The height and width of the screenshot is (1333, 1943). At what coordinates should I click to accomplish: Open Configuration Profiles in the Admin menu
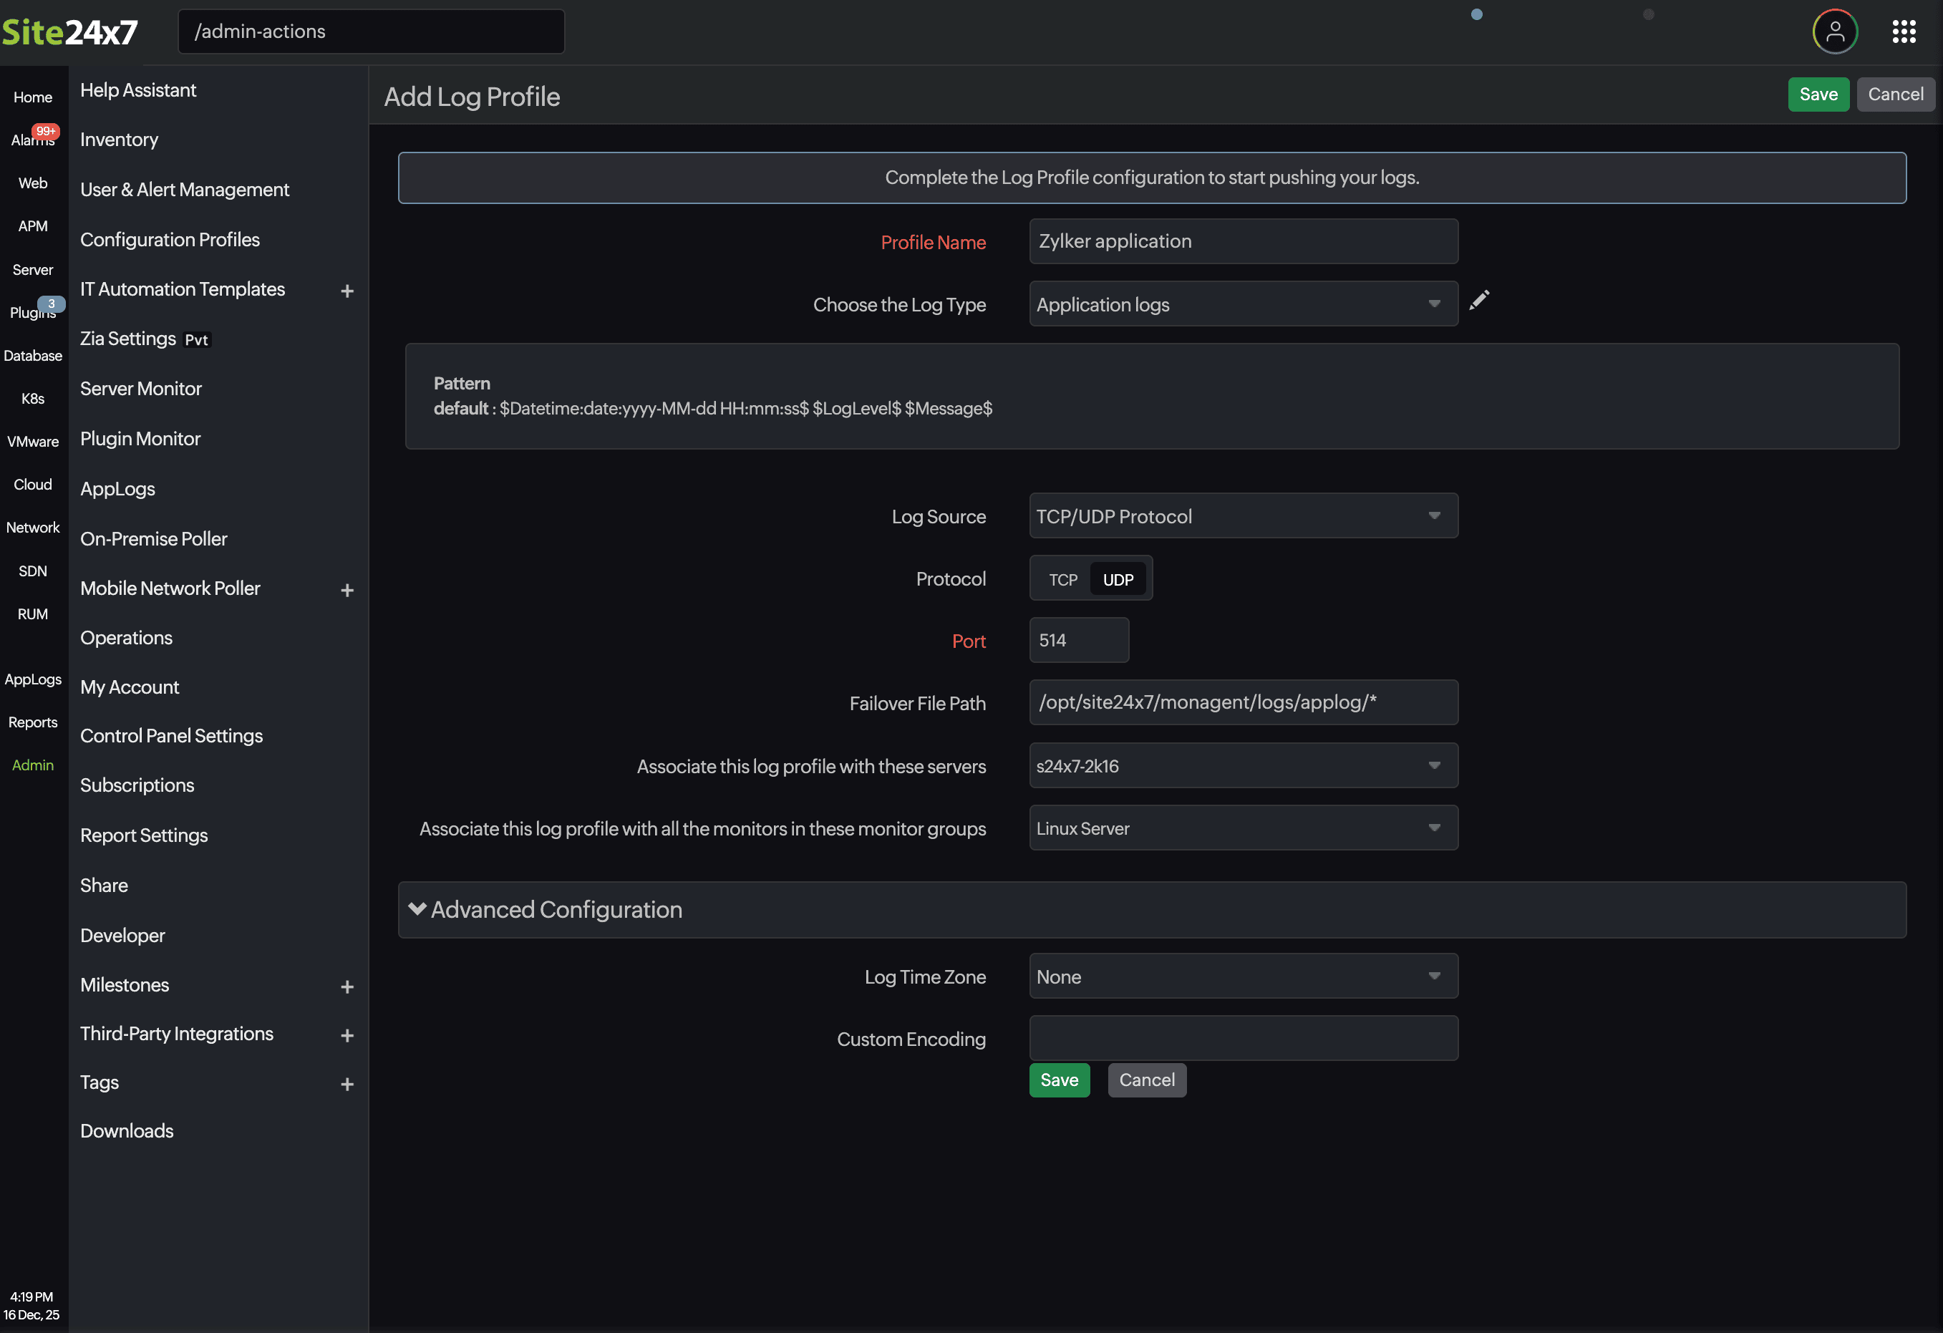click(170, 239)
